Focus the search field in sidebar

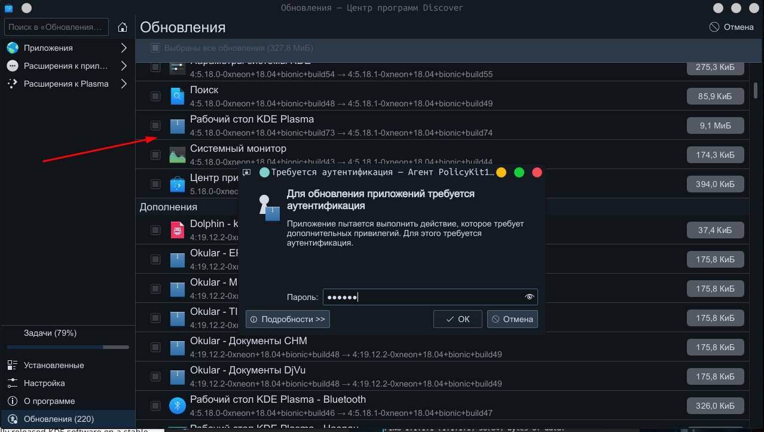coord(57,27)
